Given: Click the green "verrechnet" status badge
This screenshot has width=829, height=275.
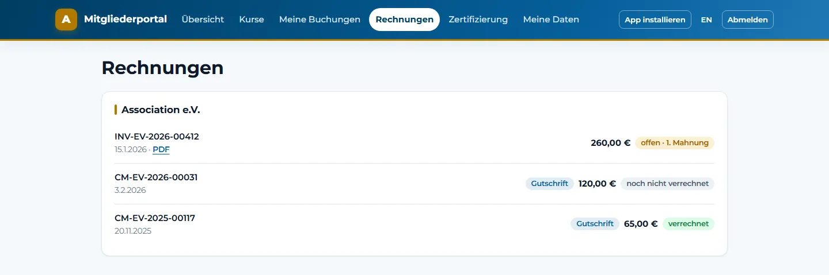Looking at the screenshot, I should coord(689,224).
